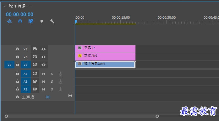Enable voice-over record microphone on A1
Screen dimensions: 219x121
click(60, 74)
